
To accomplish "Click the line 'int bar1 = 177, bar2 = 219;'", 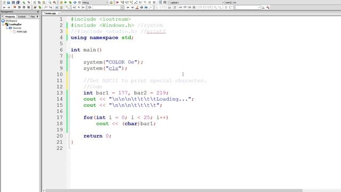I will click(x=126, y=93).
